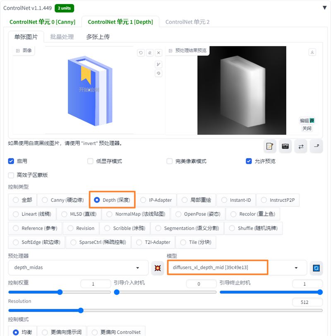The width and height of the screenshot is (331, 336).
Task: Select Reference (参考) control type
Action: pos(35,228)
